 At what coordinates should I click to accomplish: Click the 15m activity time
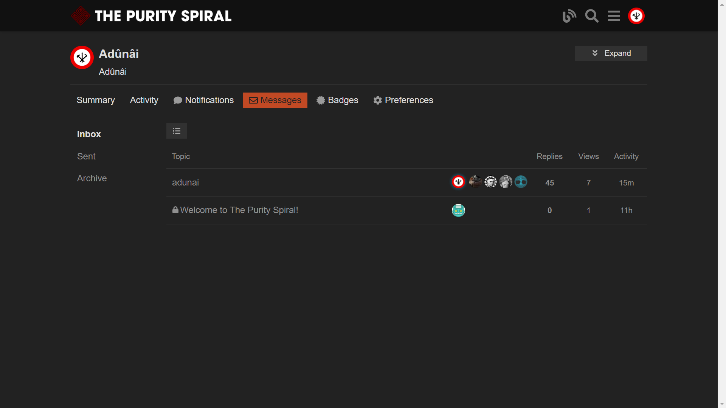click(x=626, y=183)
